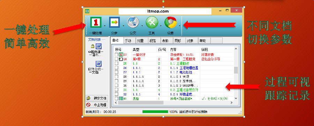Expand the dropdown arrow beside 公文

(x=142, y=26)
